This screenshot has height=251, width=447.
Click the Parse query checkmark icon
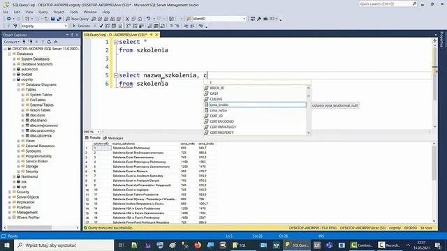[x=101, y=26]
